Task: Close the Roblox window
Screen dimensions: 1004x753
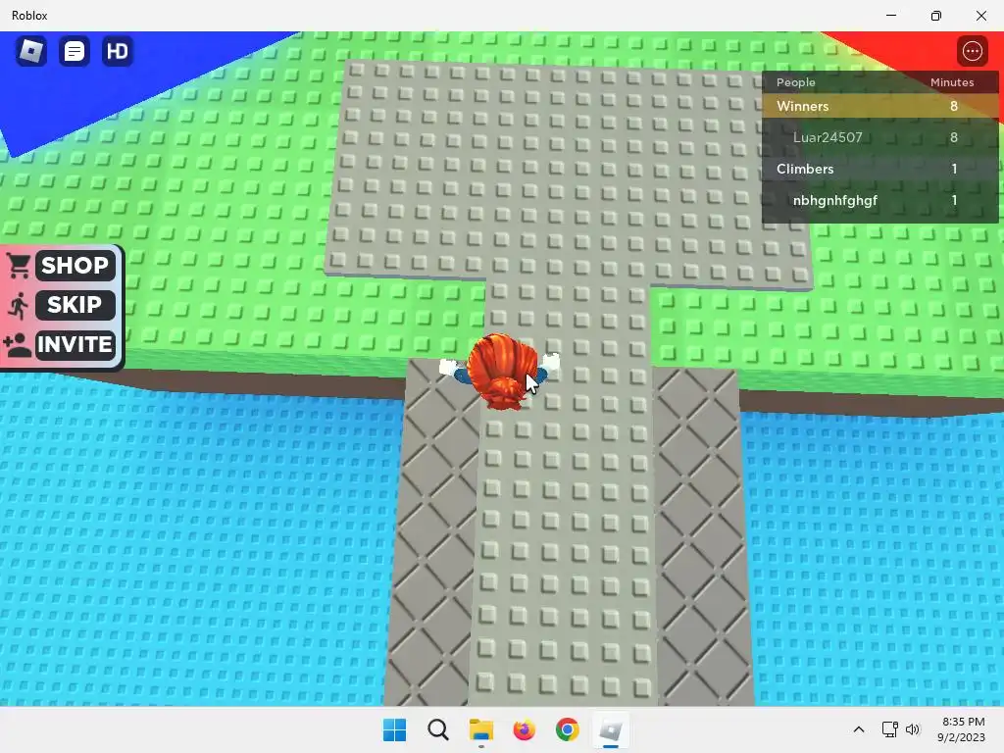Action: (x=980, y=16)
